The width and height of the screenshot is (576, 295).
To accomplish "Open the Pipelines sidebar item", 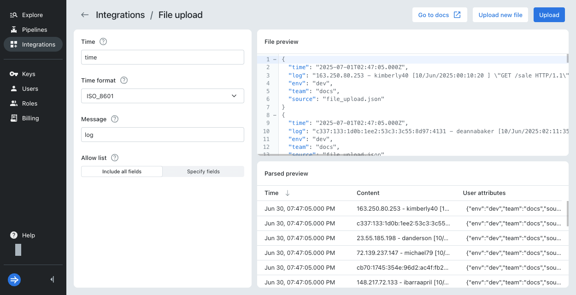I will pyautogui.click(x=33, y=29).
